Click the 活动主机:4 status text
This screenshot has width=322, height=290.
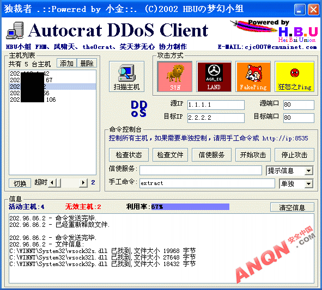[27, 207]
